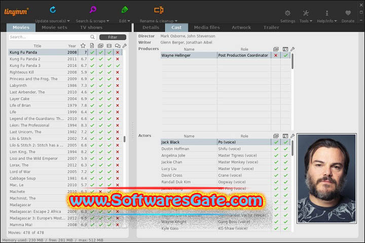Sort movie list by subtitles speech-bubble column icon
This screenshot has width=365, height=243.
click(118, 46)
